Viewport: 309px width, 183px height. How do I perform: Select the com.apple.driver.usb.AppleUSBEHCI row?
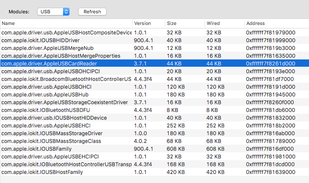[x=154, y=126]
